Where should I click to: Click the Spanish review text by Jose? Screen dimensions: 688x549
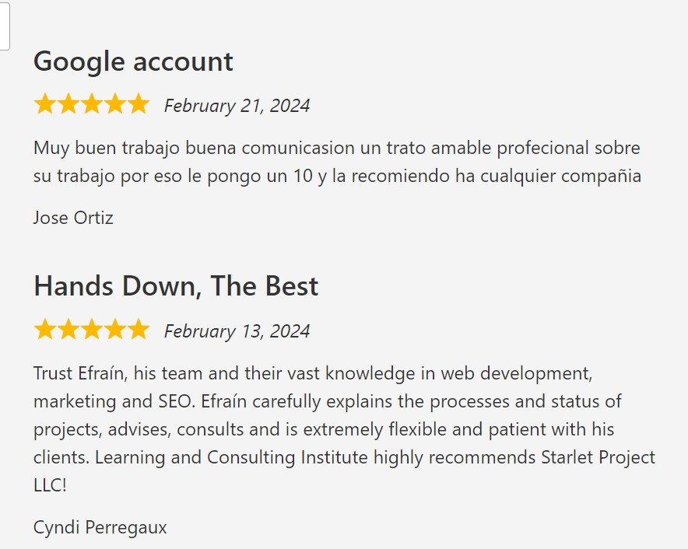(x=337, y=162)
